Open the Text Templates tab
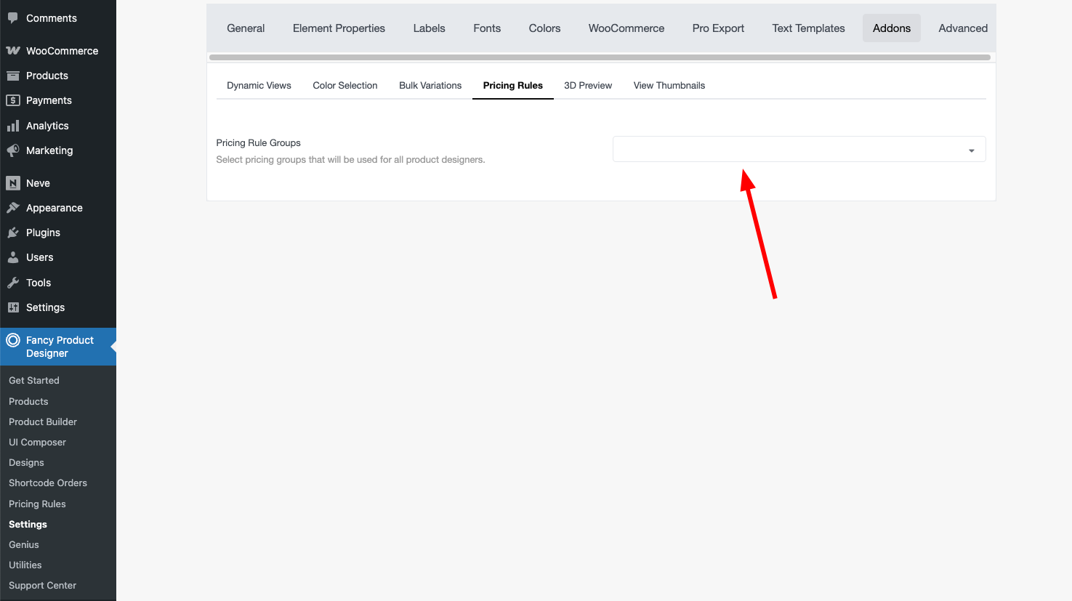Image resolution: width=1072 pixels, height=601 pixels. pos(808,28)
